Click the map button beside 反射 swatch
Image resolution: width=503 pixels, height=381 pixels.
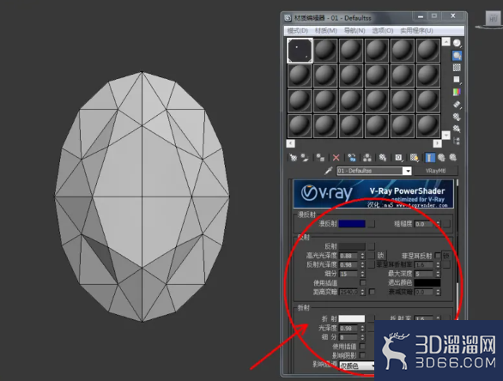coord(371,246)
